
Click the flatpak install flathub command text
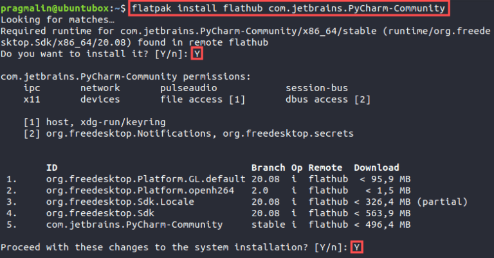coord(288,8)
